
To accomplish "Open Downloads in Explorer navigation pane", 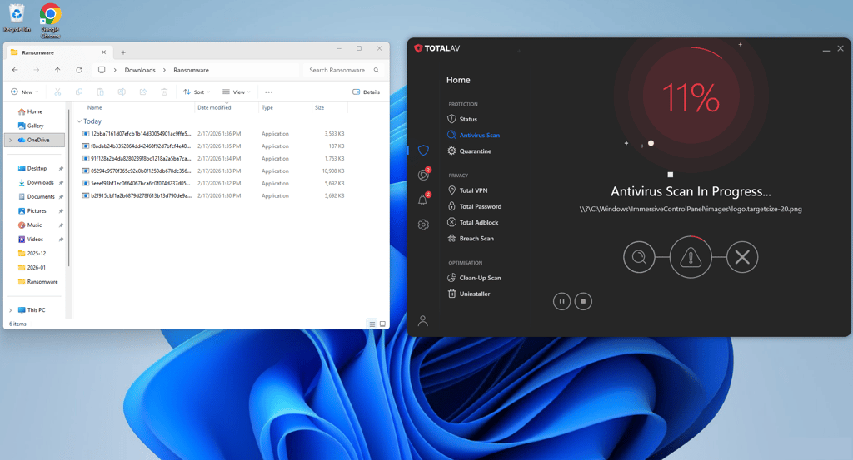I will [36, 182].
